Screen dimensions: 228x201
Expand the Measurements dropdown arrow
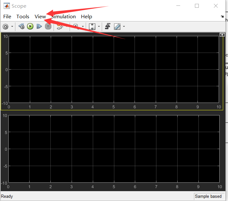(x=124, y=26)
